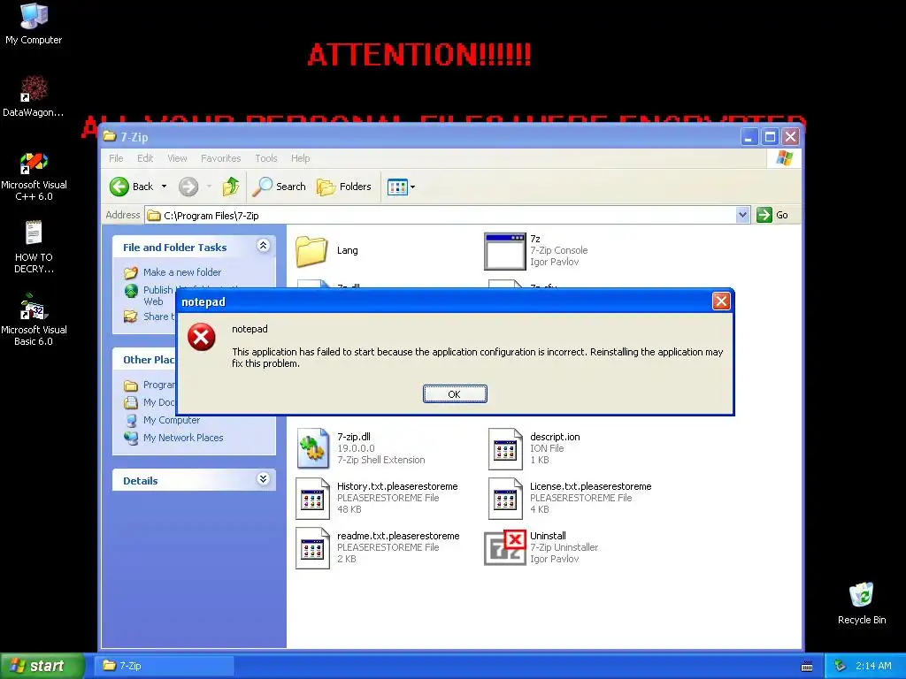Click the Start button
Viewport: 906px width, 679px height.
42,666
